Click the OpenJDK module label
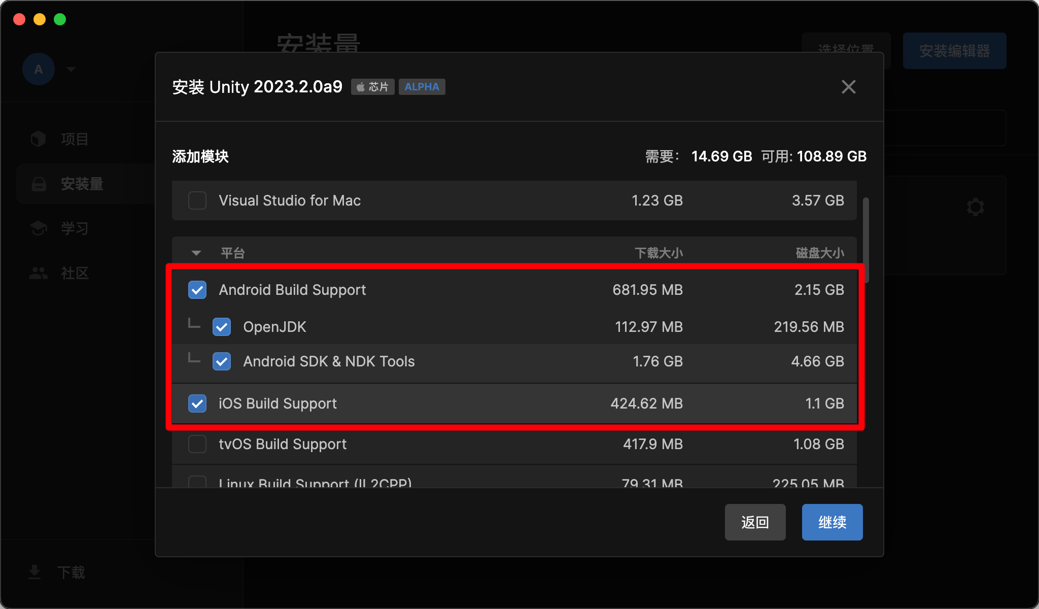The width and height of the screenshot is (1039, 609). click(274, 327)
